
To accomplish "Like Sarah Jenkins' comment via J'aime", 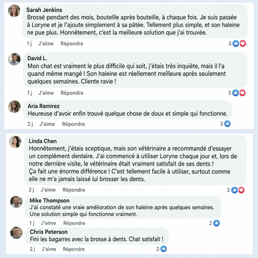I will (46, 43).
